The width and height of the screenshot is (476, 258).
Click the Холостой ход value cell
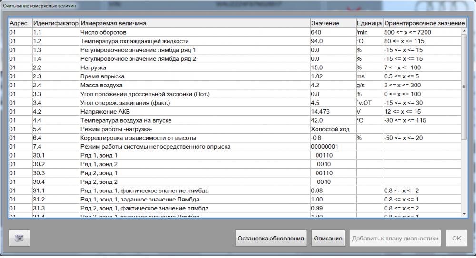click(333, 129)
